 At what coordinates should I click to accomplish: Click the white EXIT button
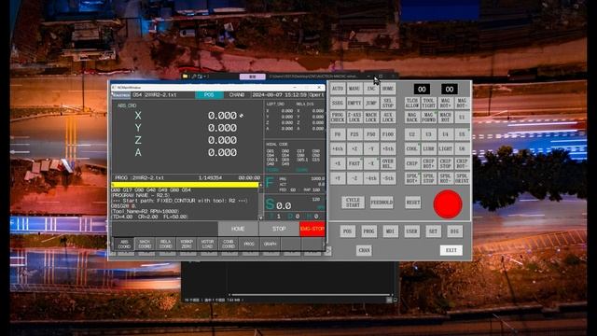tap(451, 250)
